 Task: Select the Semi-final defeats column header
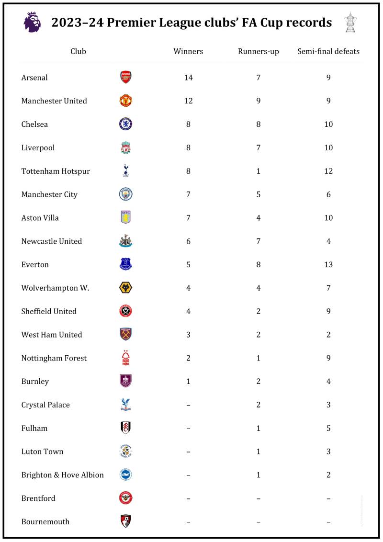[x=328, y=51]
